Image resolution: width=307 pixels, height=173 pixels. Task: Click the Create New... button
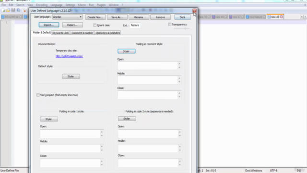coord(95,17)
